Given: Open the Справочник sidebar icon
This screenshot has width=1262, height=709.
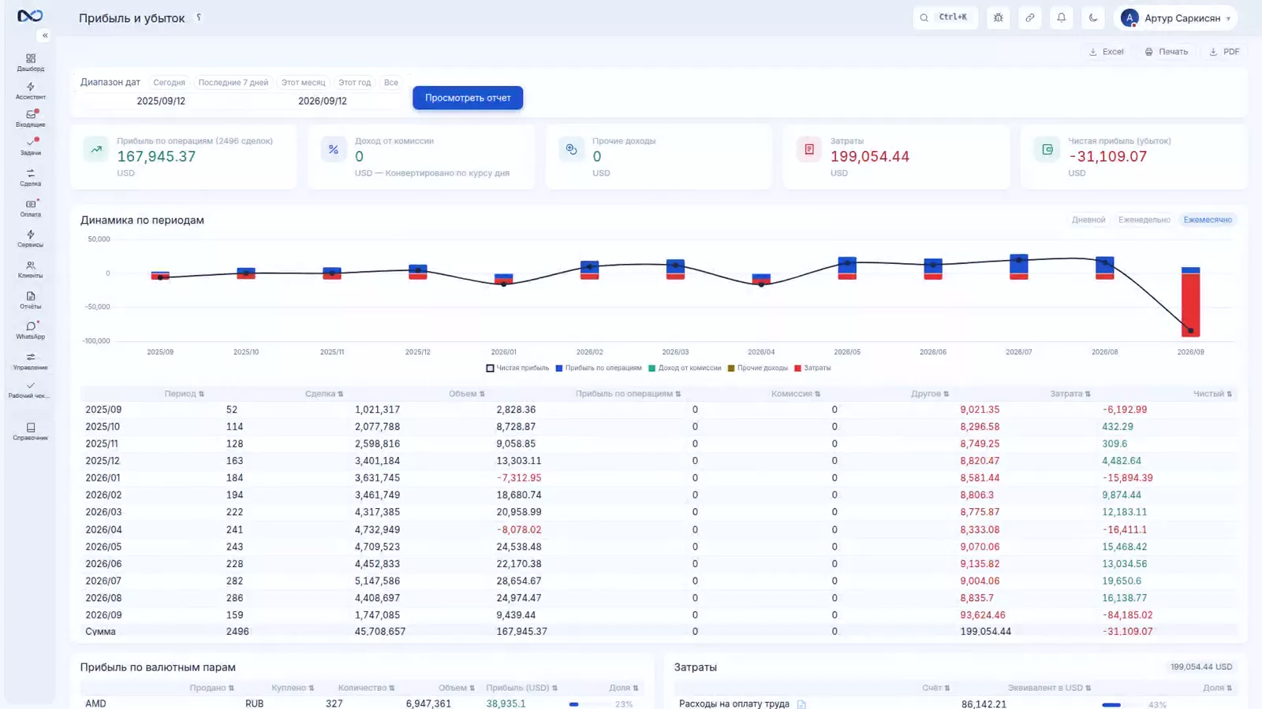Looking at the screenshot, I should (30, 432).
